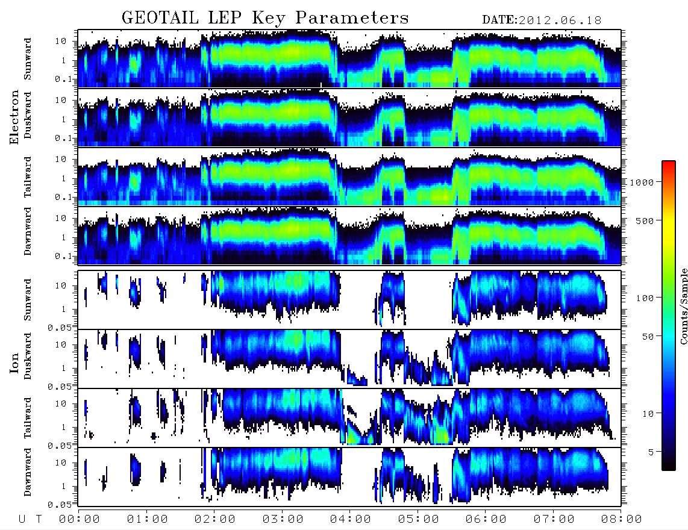
Task: Click the GEOTAIL LEP Key Parameters title
Action: [x=265, y=18]
